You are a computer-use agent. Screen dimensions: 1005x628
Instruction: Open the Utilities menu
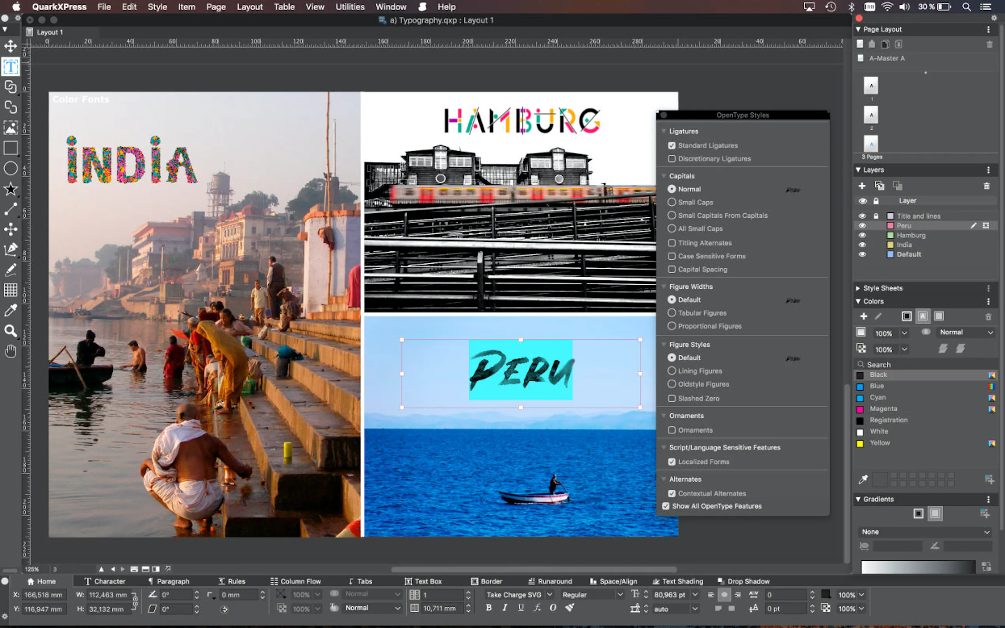click(349, 7)
